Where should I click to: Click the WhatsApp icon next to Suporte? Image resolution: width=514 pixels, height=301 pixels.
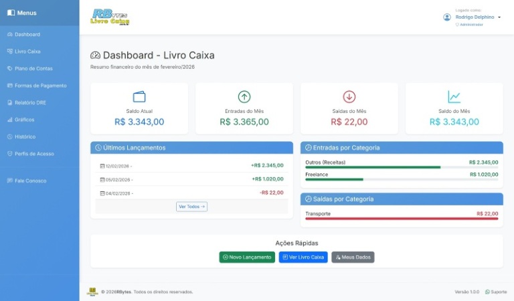tap(487, 292)
